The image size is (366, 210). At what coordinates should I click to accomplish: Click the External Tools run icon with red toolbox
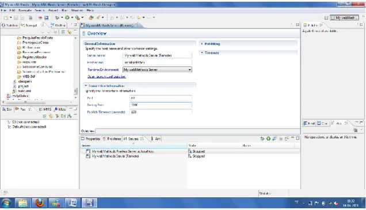pos(78,17)
